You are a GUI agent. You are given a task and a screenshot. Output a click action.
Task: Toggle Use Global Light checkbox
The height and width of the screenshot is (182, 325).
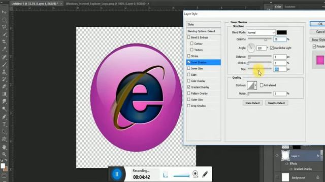coord(272,48)
